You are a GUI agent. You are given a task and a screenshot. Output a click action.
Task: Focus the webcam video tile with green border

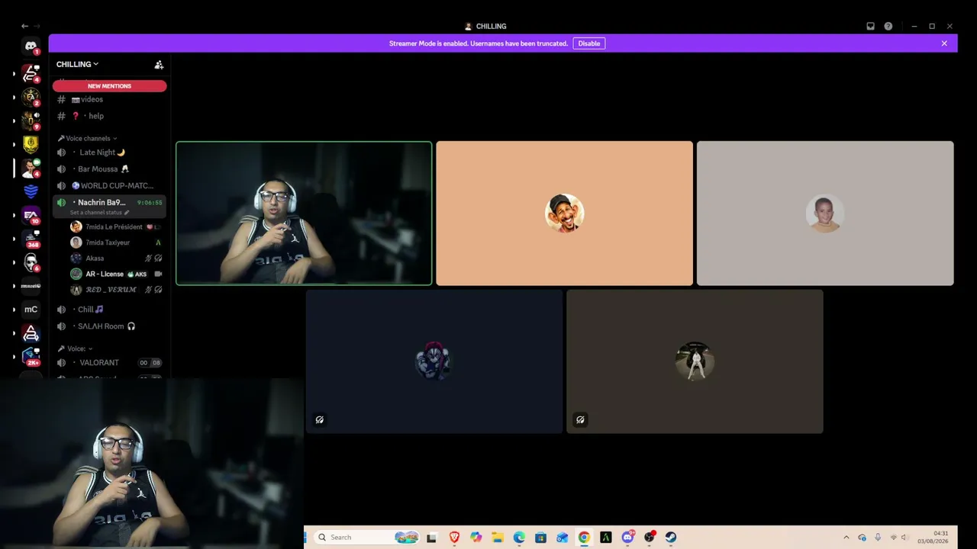pyautogui.click(x=304, y=213)
